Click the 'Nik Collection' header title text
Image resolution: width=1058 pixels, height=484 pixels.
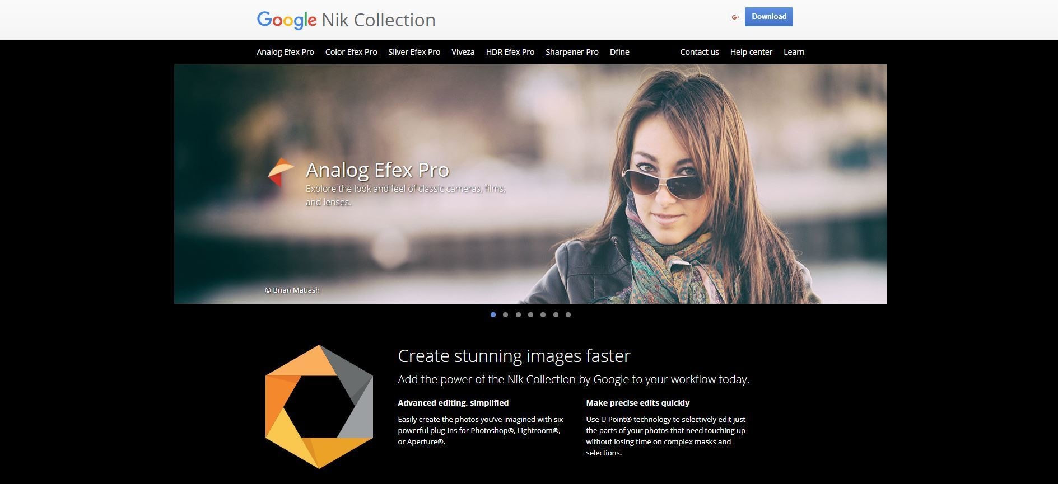(379, 20)
